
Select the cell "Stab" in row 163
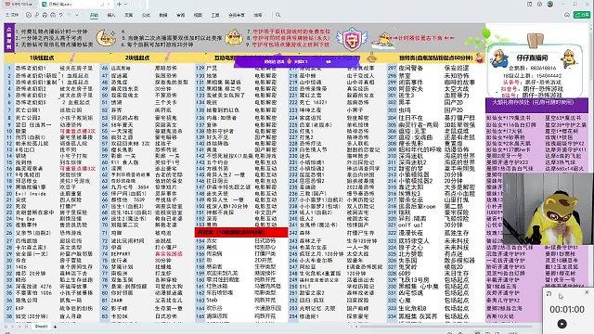[212, 301]
